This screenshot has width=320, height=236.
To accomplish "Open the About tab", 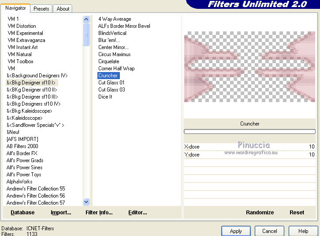I will point(63,9).
